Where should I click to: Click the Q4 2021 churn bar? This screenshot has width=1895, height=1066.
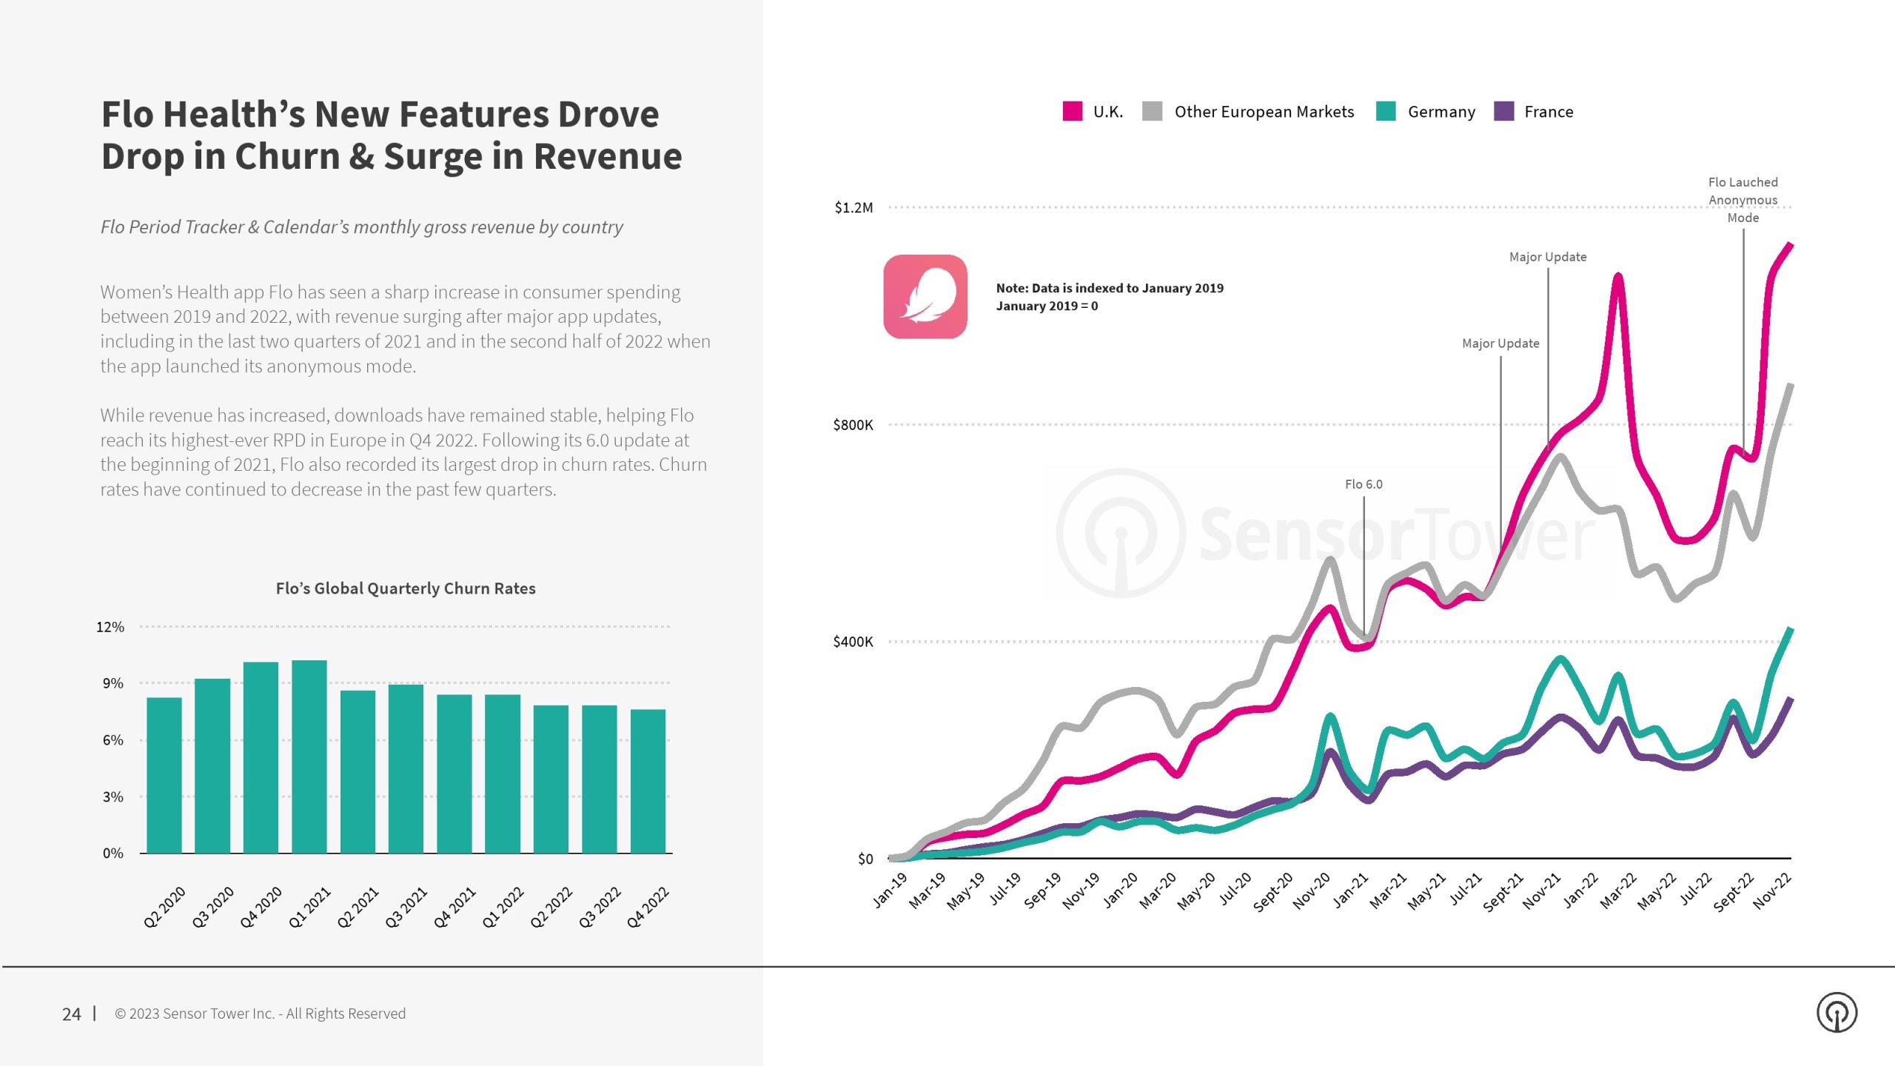coord(455,774)
